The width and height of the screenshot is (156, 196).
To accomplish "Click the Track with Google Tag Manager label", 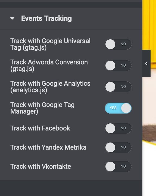I will pyautogui.click(x=42, y=108).
